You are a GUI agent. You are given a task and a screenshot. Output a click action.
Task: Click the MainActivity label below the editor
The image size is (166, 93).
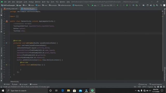pos(15,82)
